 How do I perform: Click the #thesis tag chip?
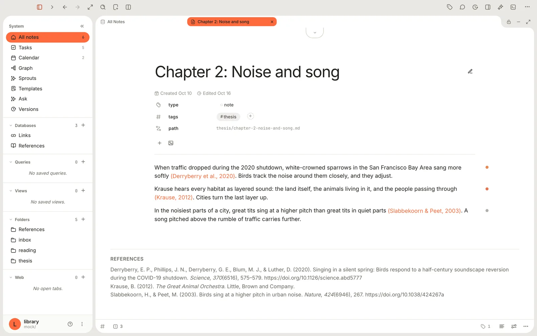pos(228,117)
